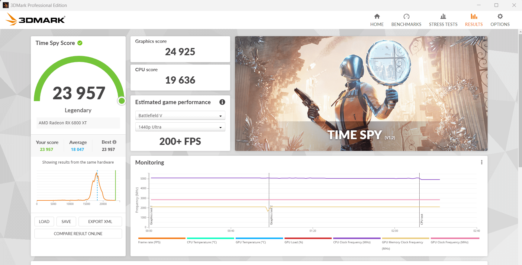Click the 3DMark logo

[35, 19]
